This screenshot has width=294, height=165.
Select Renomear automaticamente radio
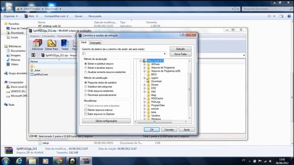coord(85,95)
